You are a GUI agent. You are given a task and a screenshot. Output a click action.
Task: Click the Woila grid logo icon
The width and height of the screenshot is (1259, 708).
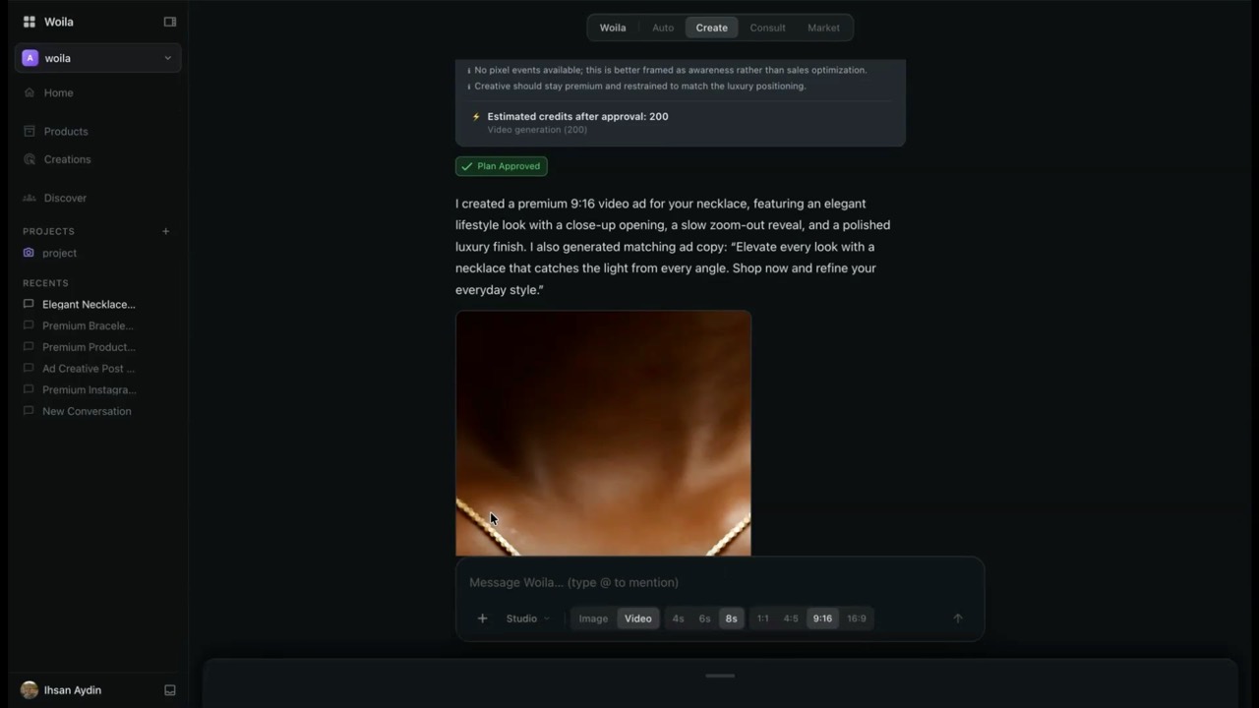30,22
